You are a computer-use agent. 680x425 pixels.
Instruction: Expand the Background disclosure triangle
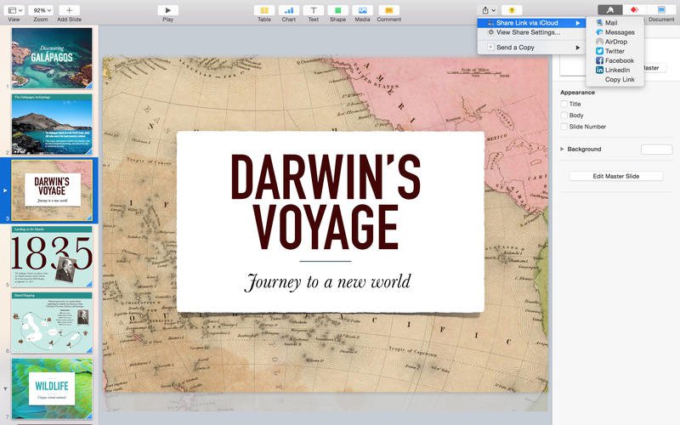point(562,150)
